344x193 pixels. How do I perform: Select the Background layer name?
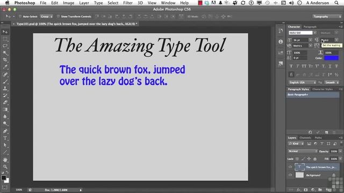[313, 175]
